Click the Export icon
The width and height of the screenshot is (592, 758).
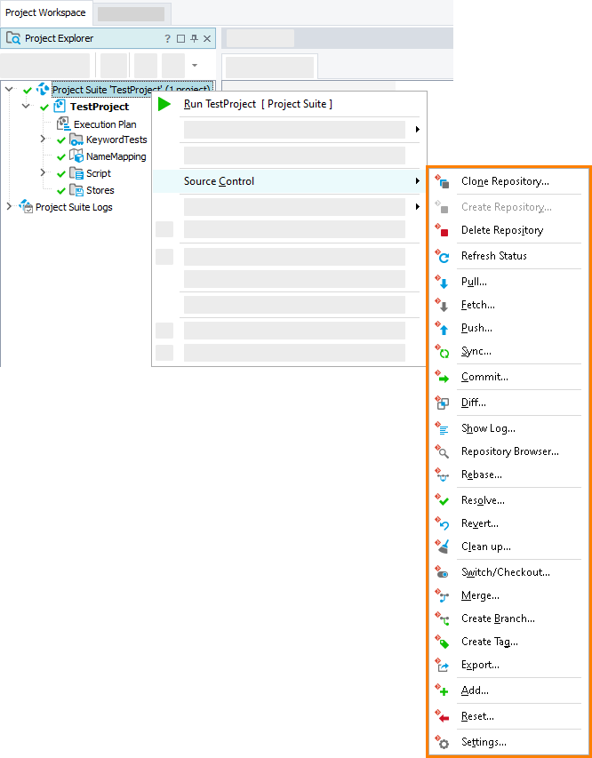click(x=442, y=666)
